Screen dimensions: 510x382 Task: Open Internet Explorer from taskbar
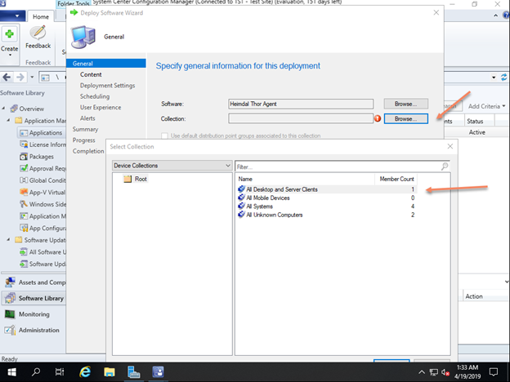(x=85, y=372)
